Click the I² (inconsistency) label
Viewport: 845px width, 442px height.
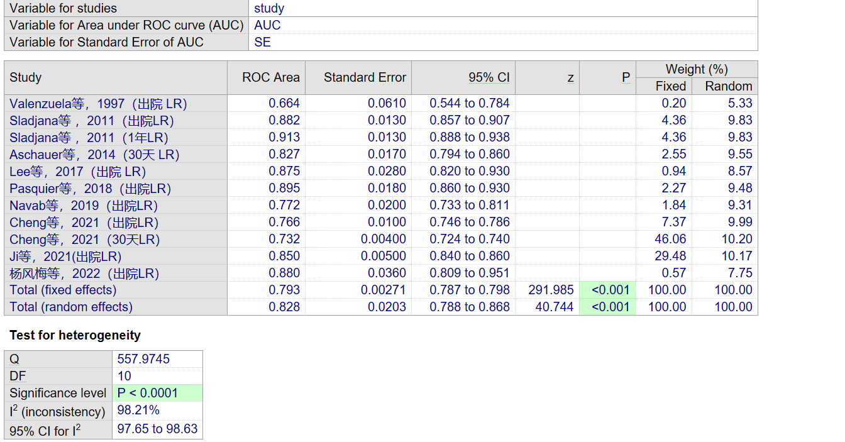57,411
